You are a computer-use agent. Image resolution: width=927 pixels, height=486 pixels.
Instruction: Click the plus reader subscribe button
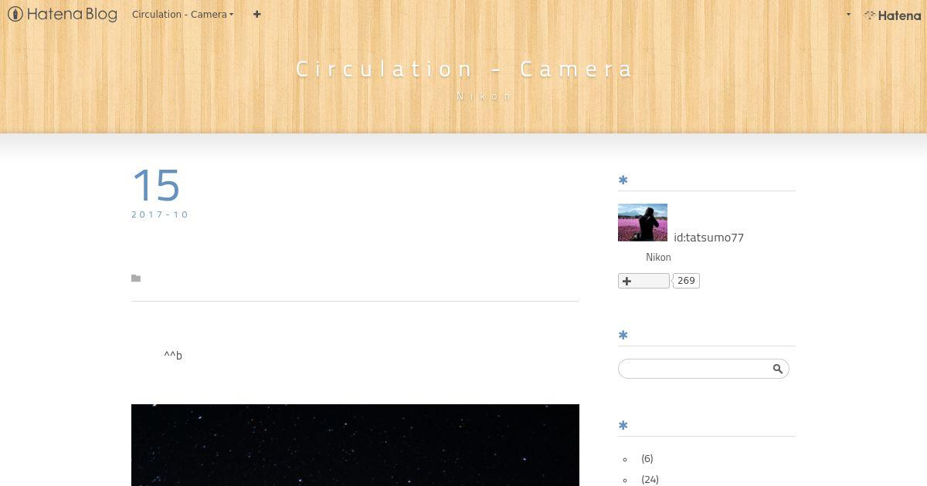(643, 281)
